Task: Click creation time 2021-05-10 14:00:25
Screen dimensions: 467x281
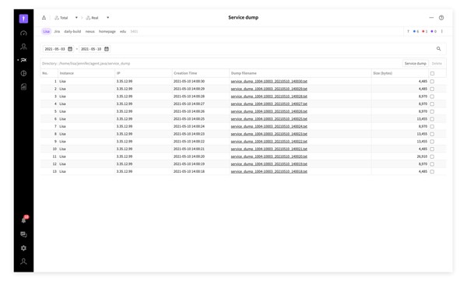Action: point(189,119)
